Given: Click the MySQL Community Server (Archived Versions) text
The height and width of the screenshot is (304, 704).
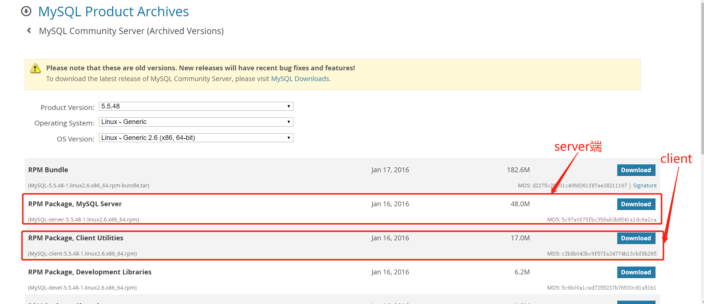Looking at the screenshot, I should coord(131,31).
